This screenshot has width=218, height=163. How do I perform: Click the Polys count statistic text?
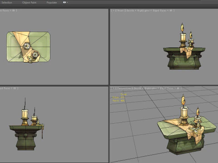(x=119, y=97)
